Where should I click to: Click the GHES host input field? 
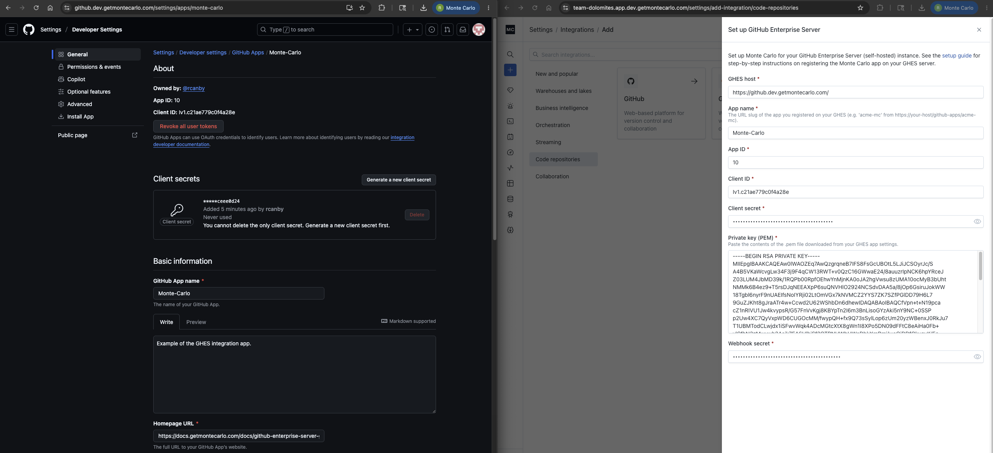pyautogui.click(x=856, y=92)
